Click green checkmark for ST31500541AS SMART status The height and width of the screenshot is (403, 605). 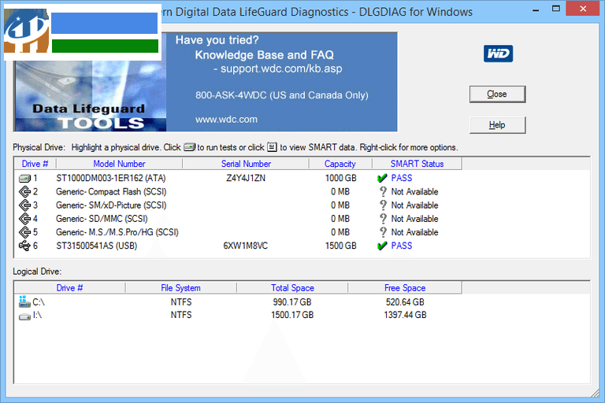pos(382,246)
